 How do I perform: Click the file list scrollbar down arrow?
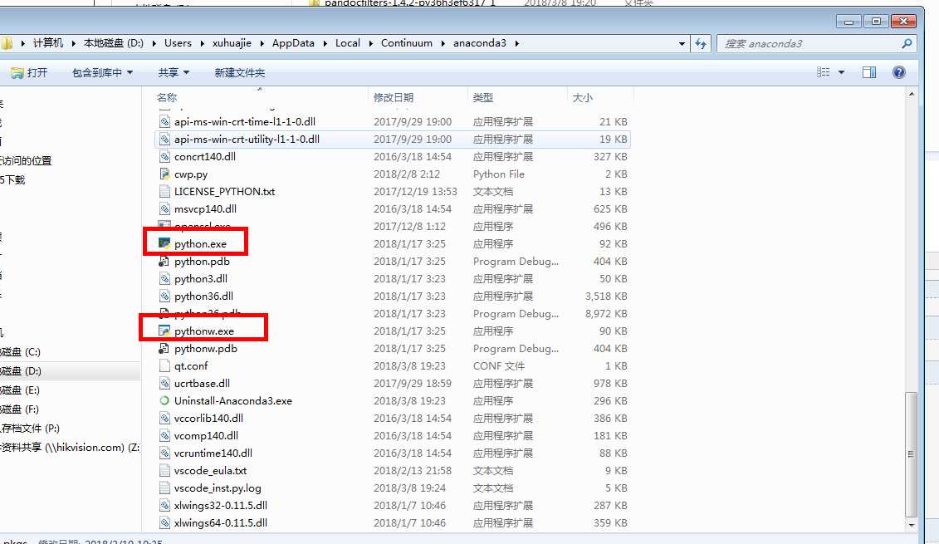click(911, 525)
